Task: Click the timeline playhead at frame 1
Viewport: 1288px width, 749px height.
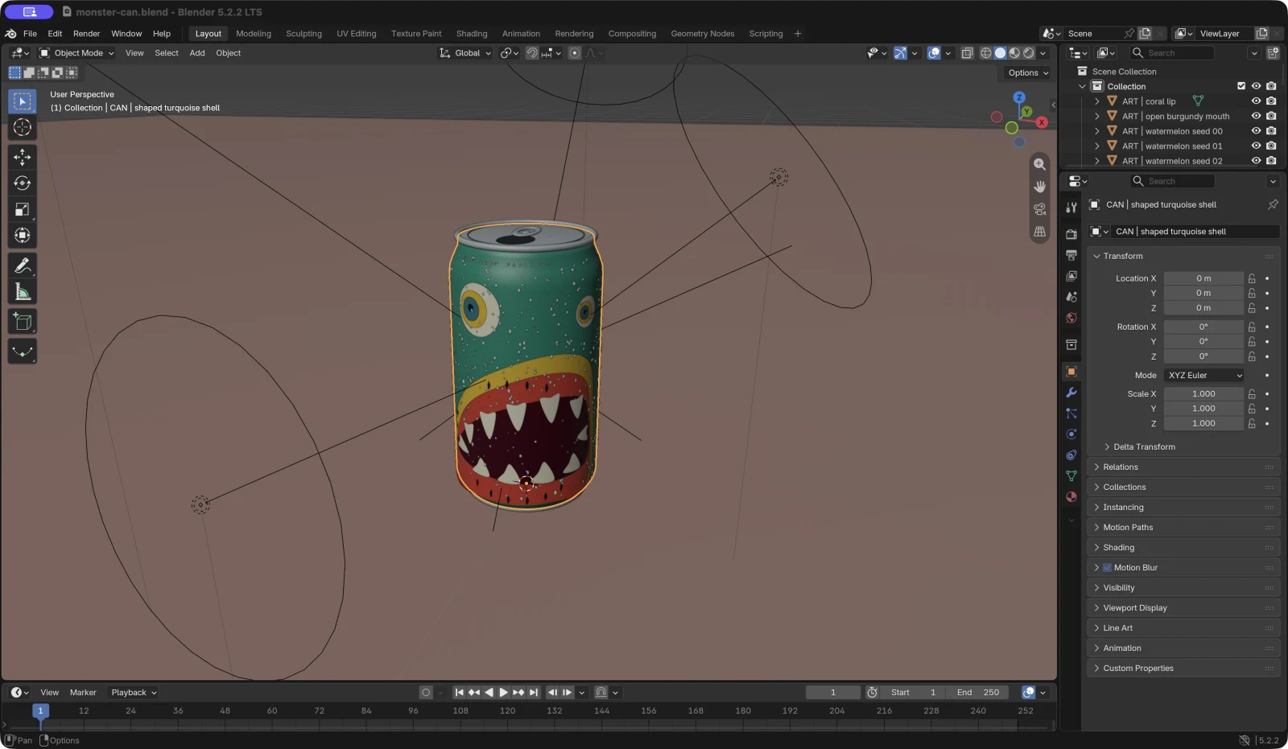Action: click(40, 711)
